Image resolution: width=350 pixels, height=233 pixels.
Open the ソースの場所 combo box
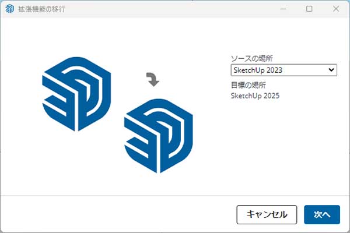tap(284, 70)
